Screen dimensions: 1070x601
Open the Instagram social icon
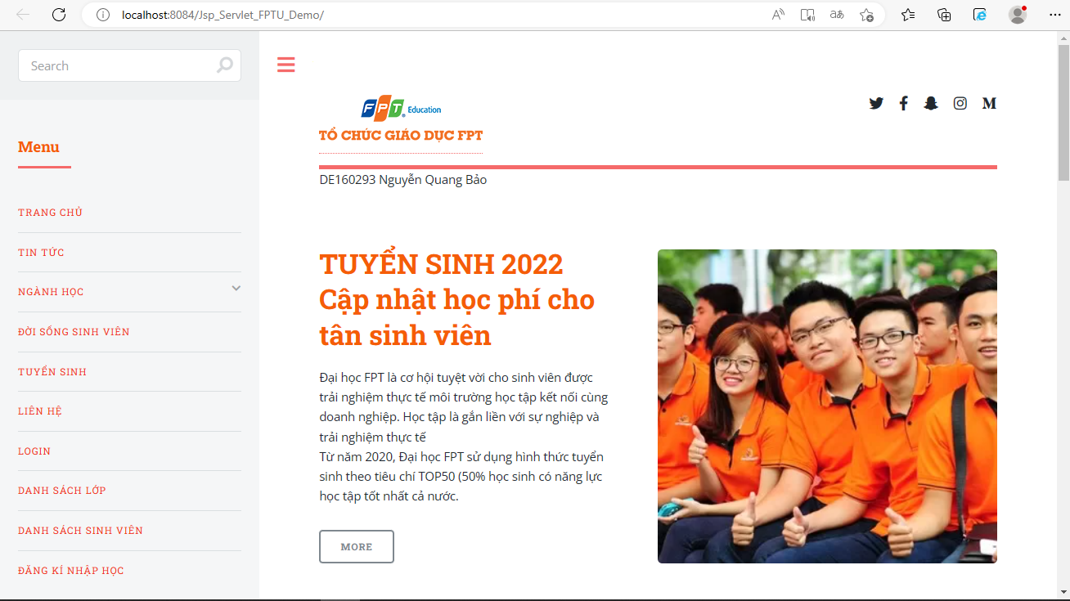pos(960,104)
